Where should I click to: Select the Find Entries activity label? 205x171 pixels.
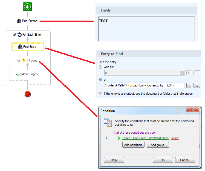tap(30, 21)
